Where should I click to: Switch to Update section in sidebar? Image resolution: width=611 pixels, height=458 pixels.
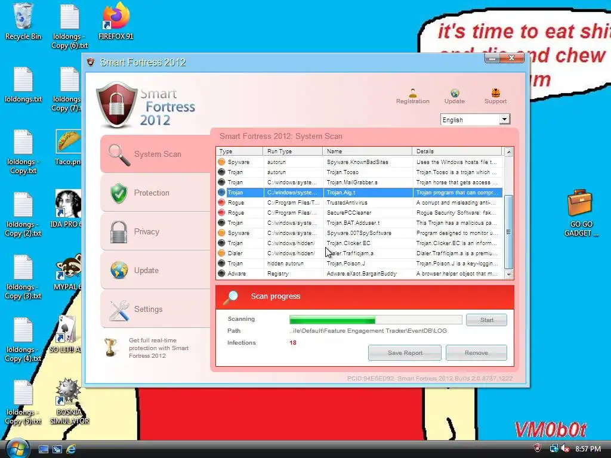point(155,270)
